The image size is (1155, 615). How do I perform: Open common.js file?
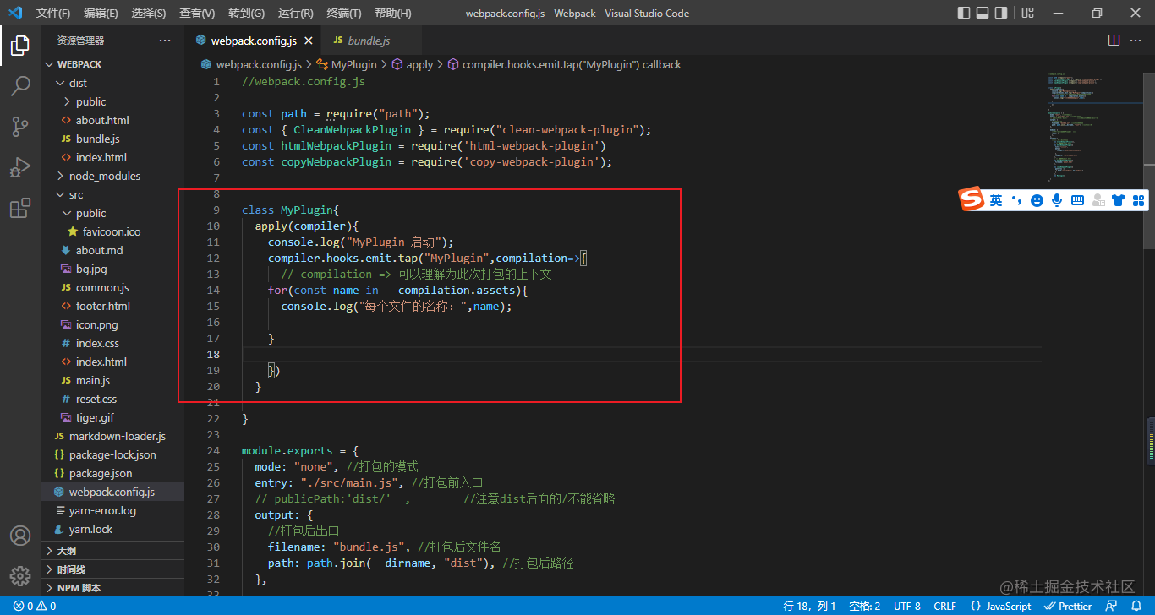[x=112, y=287]
